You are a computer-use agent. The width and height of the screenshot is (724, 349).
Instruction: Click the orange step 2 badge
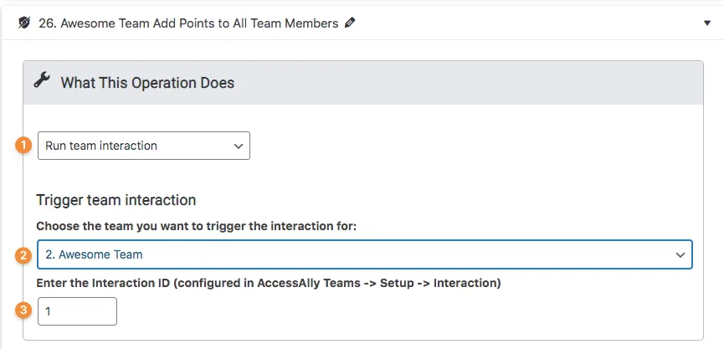tap(23, 254)
